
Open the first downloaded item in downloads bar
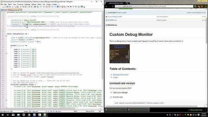pos(116,110)
